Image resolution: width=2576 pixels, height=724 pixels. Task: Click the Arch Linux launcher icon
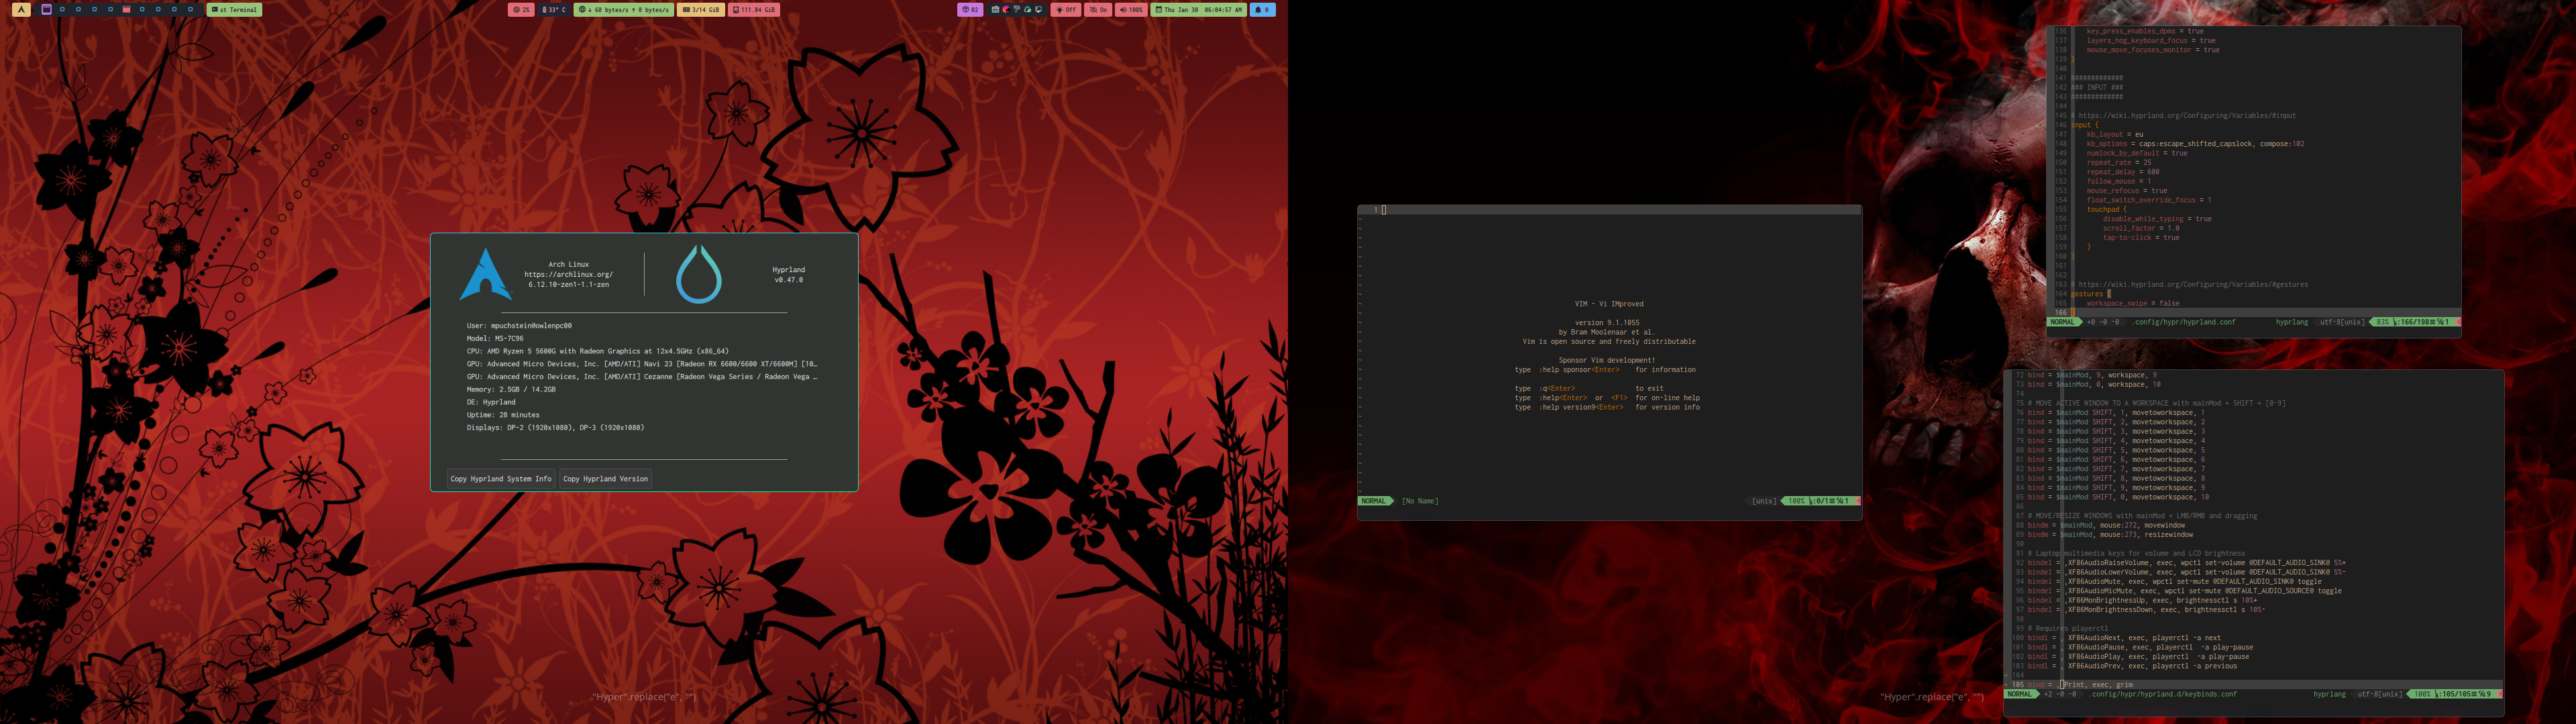[x=21, y=10]
